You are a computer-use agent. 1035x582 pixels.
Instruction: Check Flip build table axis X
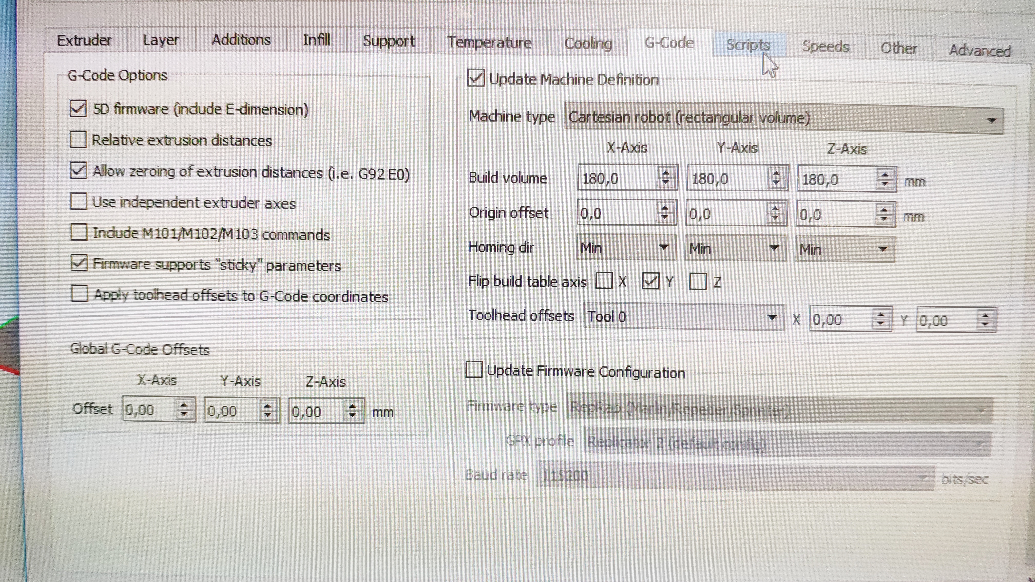604,280
